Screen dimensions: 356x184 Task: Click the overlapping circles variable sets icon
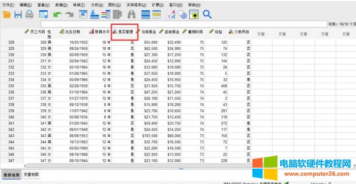tap(182, 15)
